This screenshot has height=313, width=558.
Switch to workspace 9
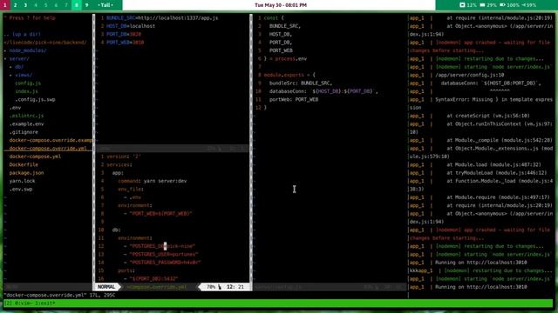point(86,5)
